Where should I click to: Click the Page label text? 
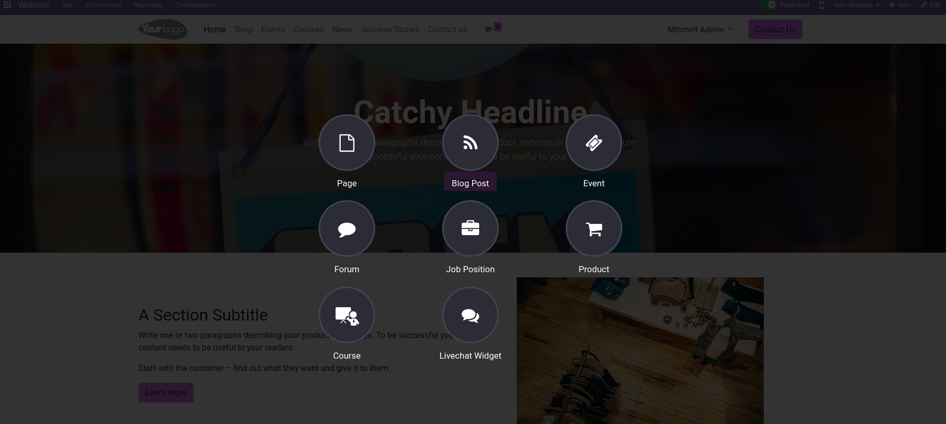tap(347, 183)
